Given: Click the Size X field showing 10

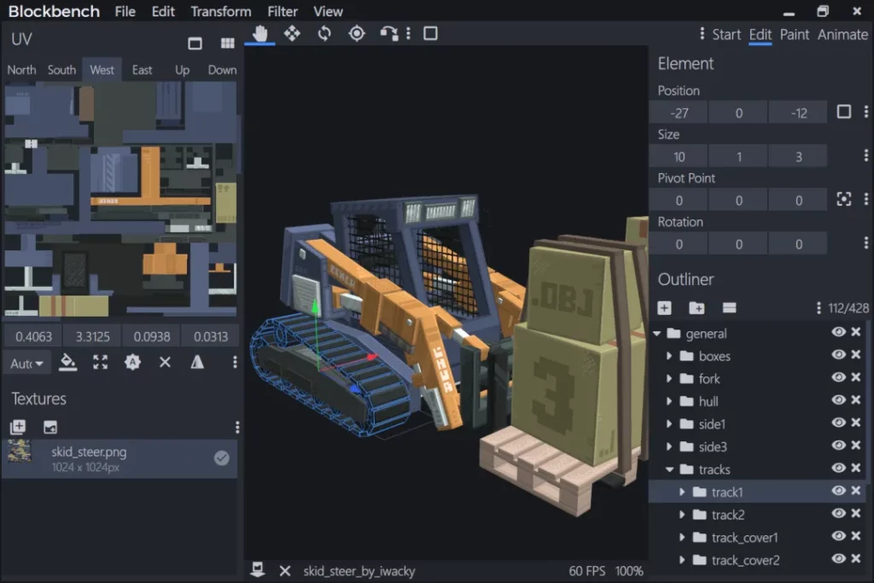Looking at the screenshot, I should point(679,156).
